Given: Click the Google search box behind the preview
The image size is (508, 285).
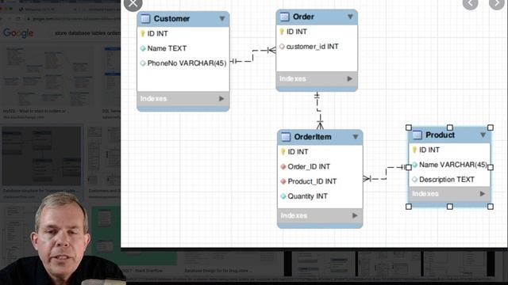Looking at the screenshot, I should tap(87, 33).
